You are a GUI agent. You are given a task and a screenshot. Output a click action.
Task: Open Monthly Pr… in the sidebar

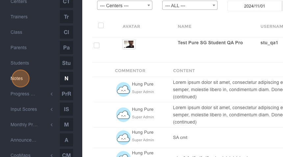pyautogui.click(x=24, y=125)
